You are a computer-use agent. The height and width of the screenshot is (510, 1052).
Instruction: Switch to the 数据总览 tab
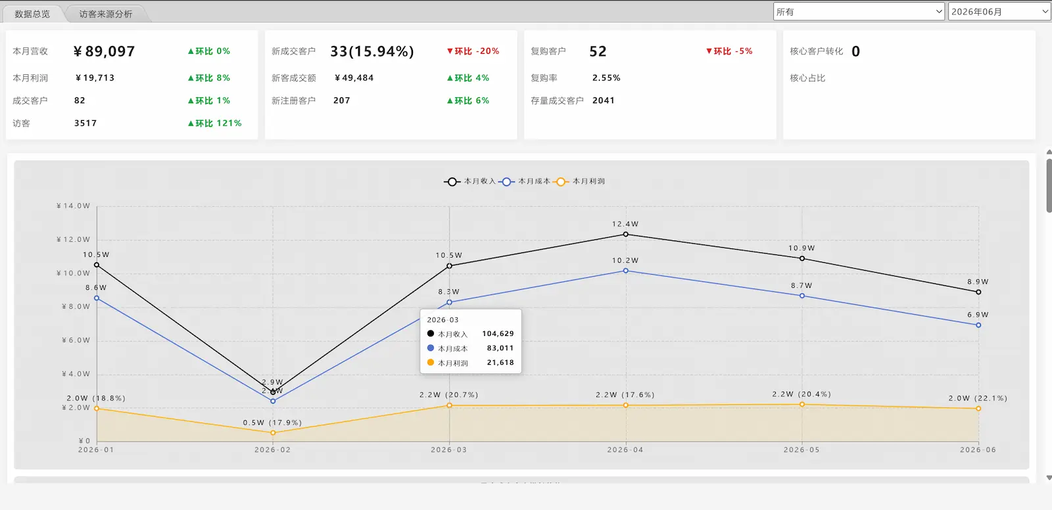pos(32,14)
